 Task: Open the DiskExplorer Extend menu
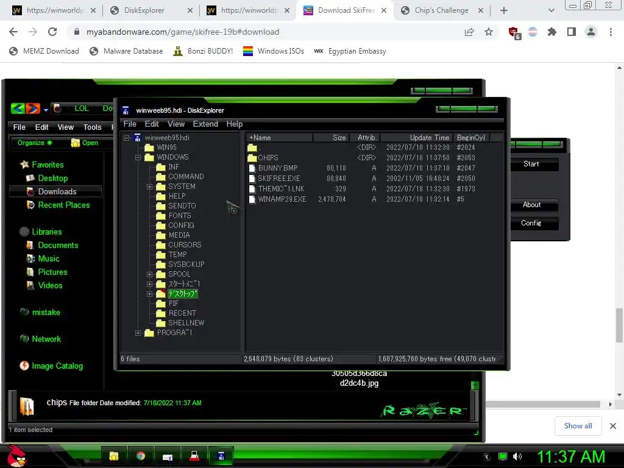pos(205,124)
